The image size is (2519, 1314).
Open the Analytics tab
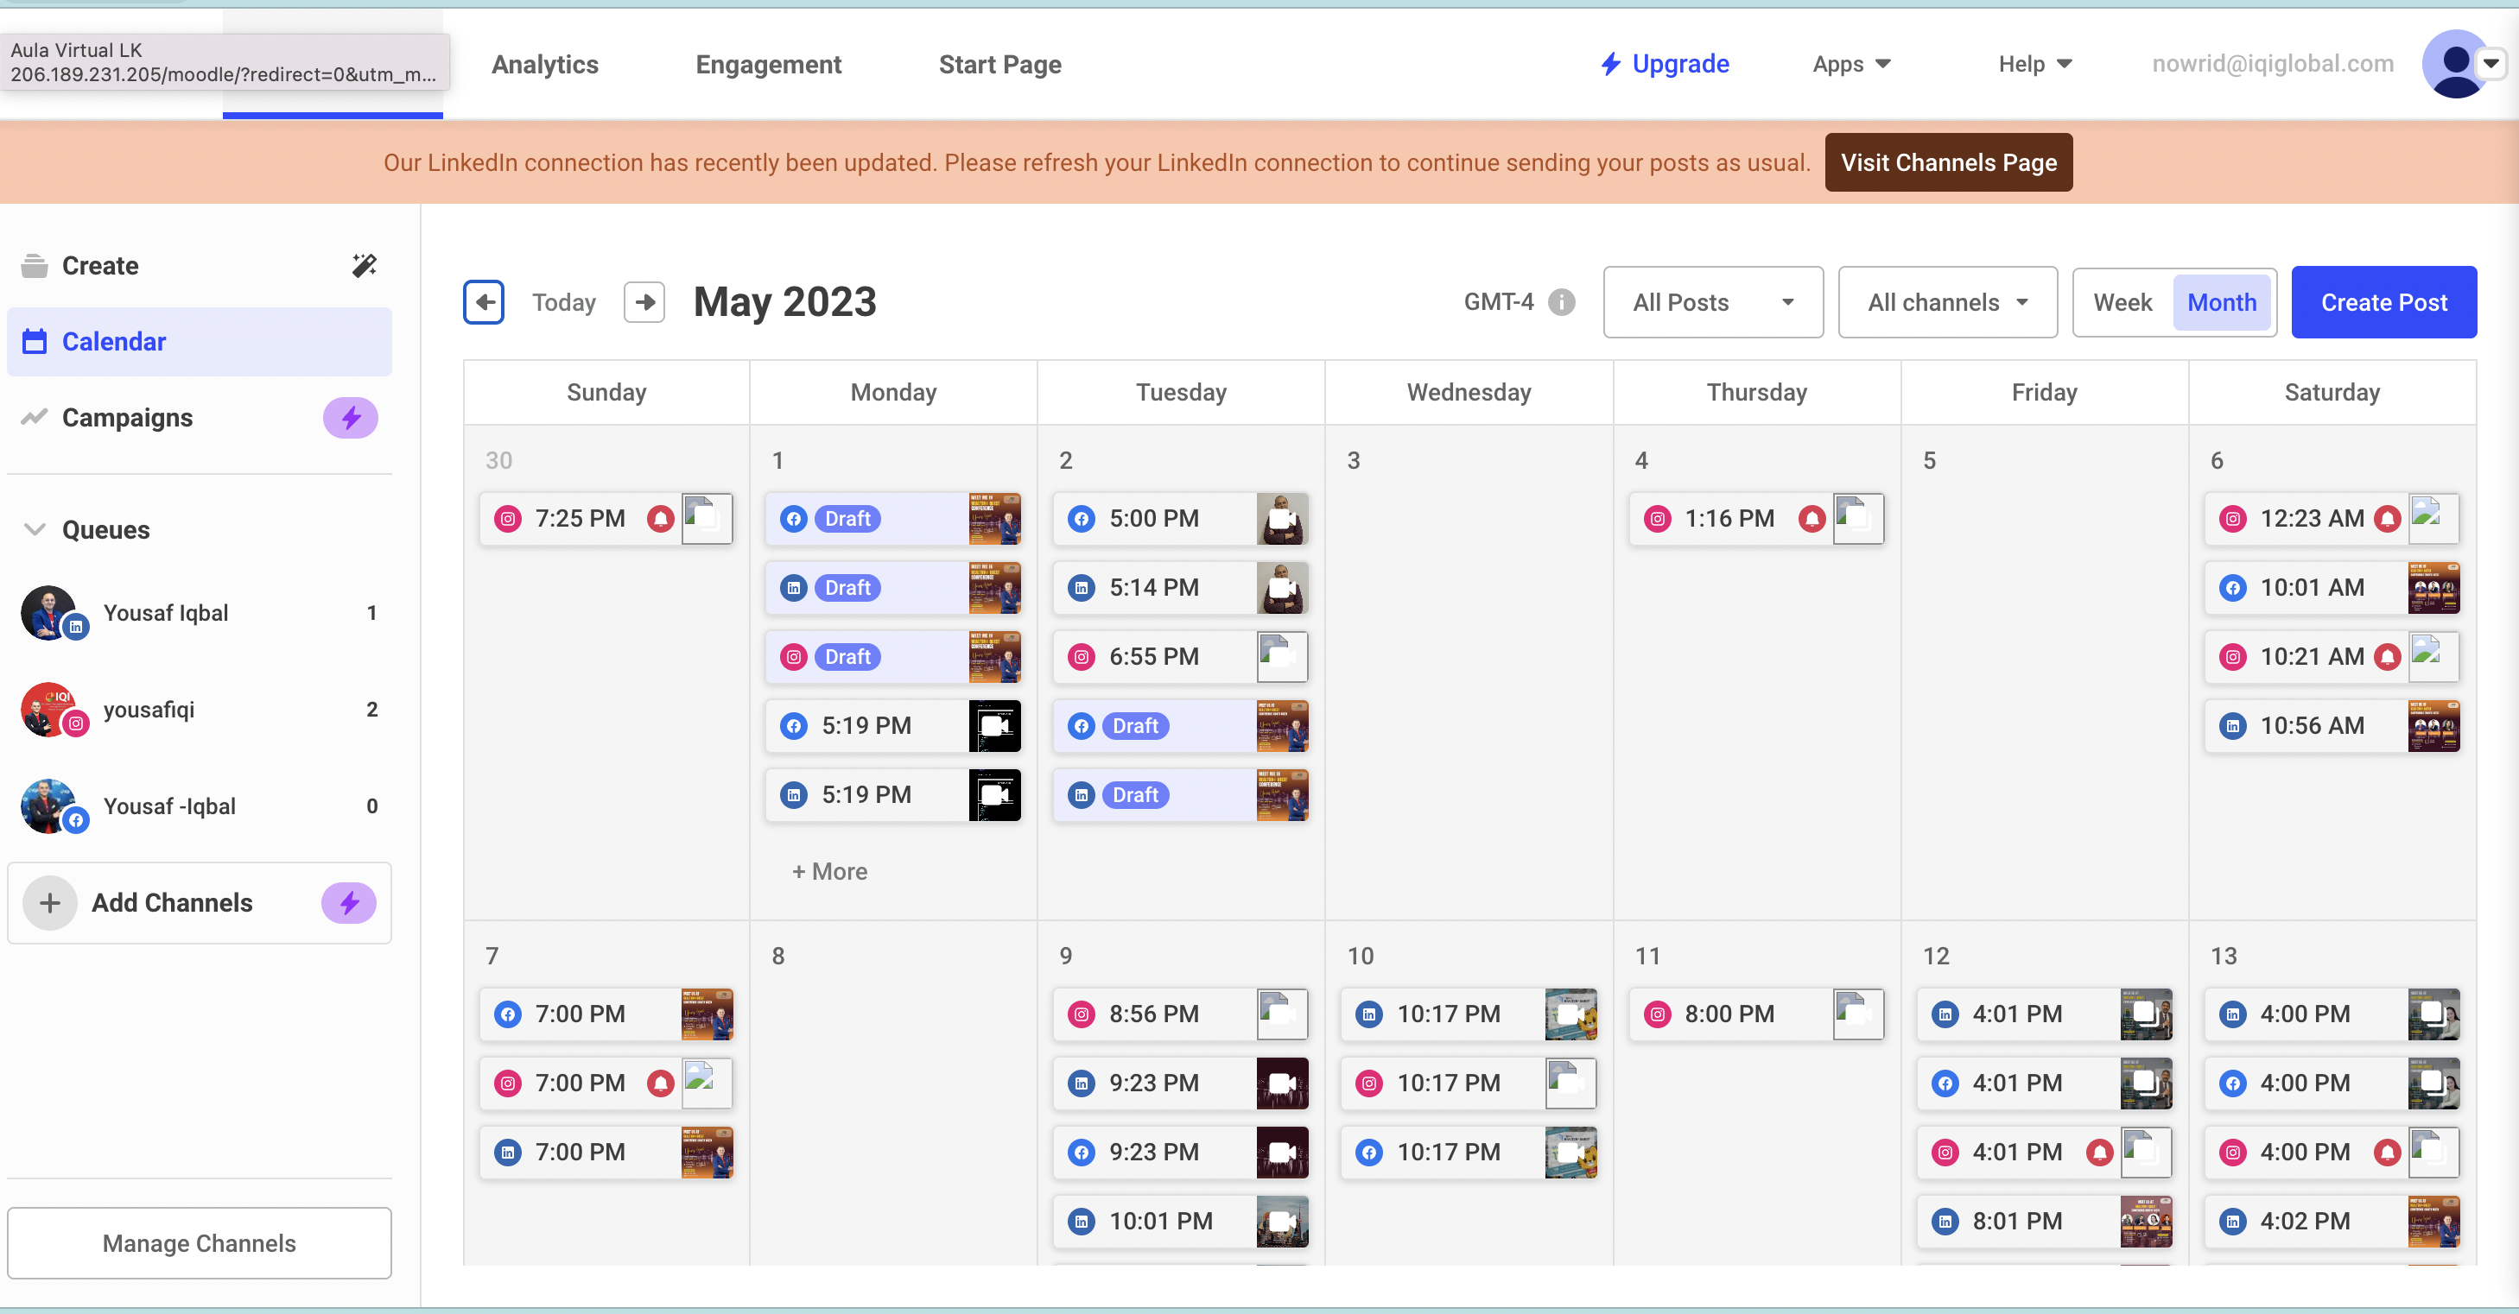click(x=545, y=65)
